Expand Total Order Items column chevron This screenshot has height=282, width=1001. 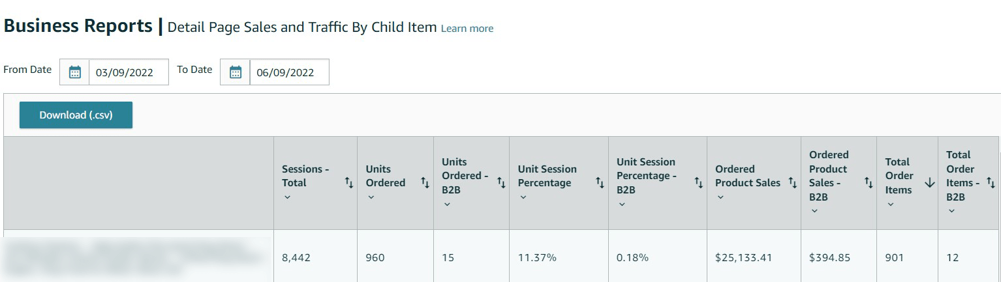click(891, 204)
